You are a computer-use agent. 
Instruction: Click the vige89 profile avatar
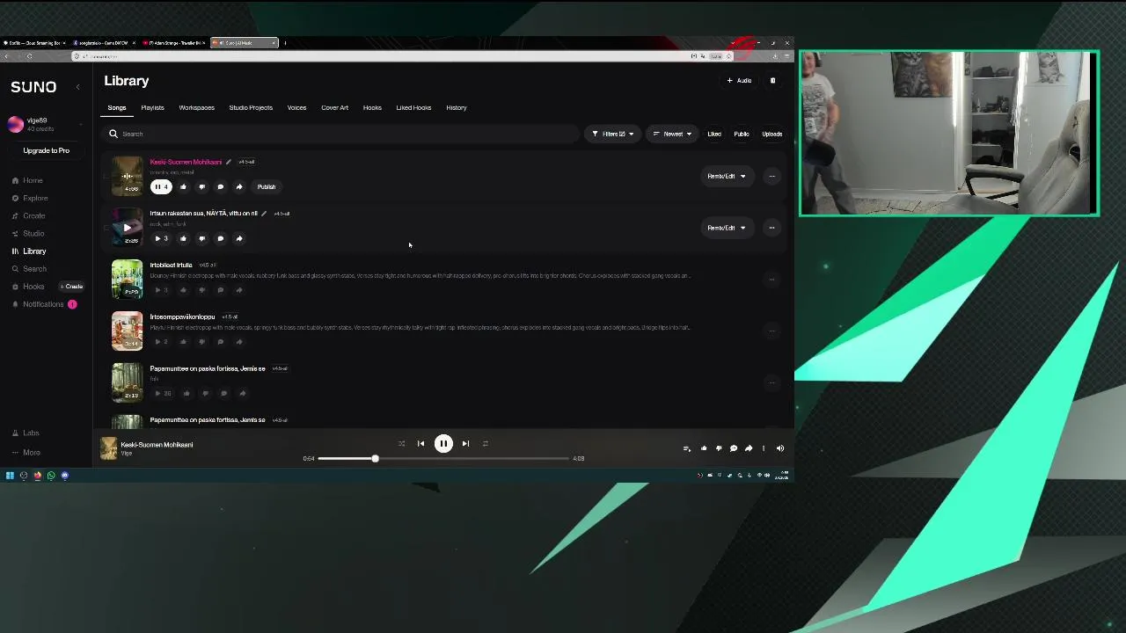click(16, 124)
